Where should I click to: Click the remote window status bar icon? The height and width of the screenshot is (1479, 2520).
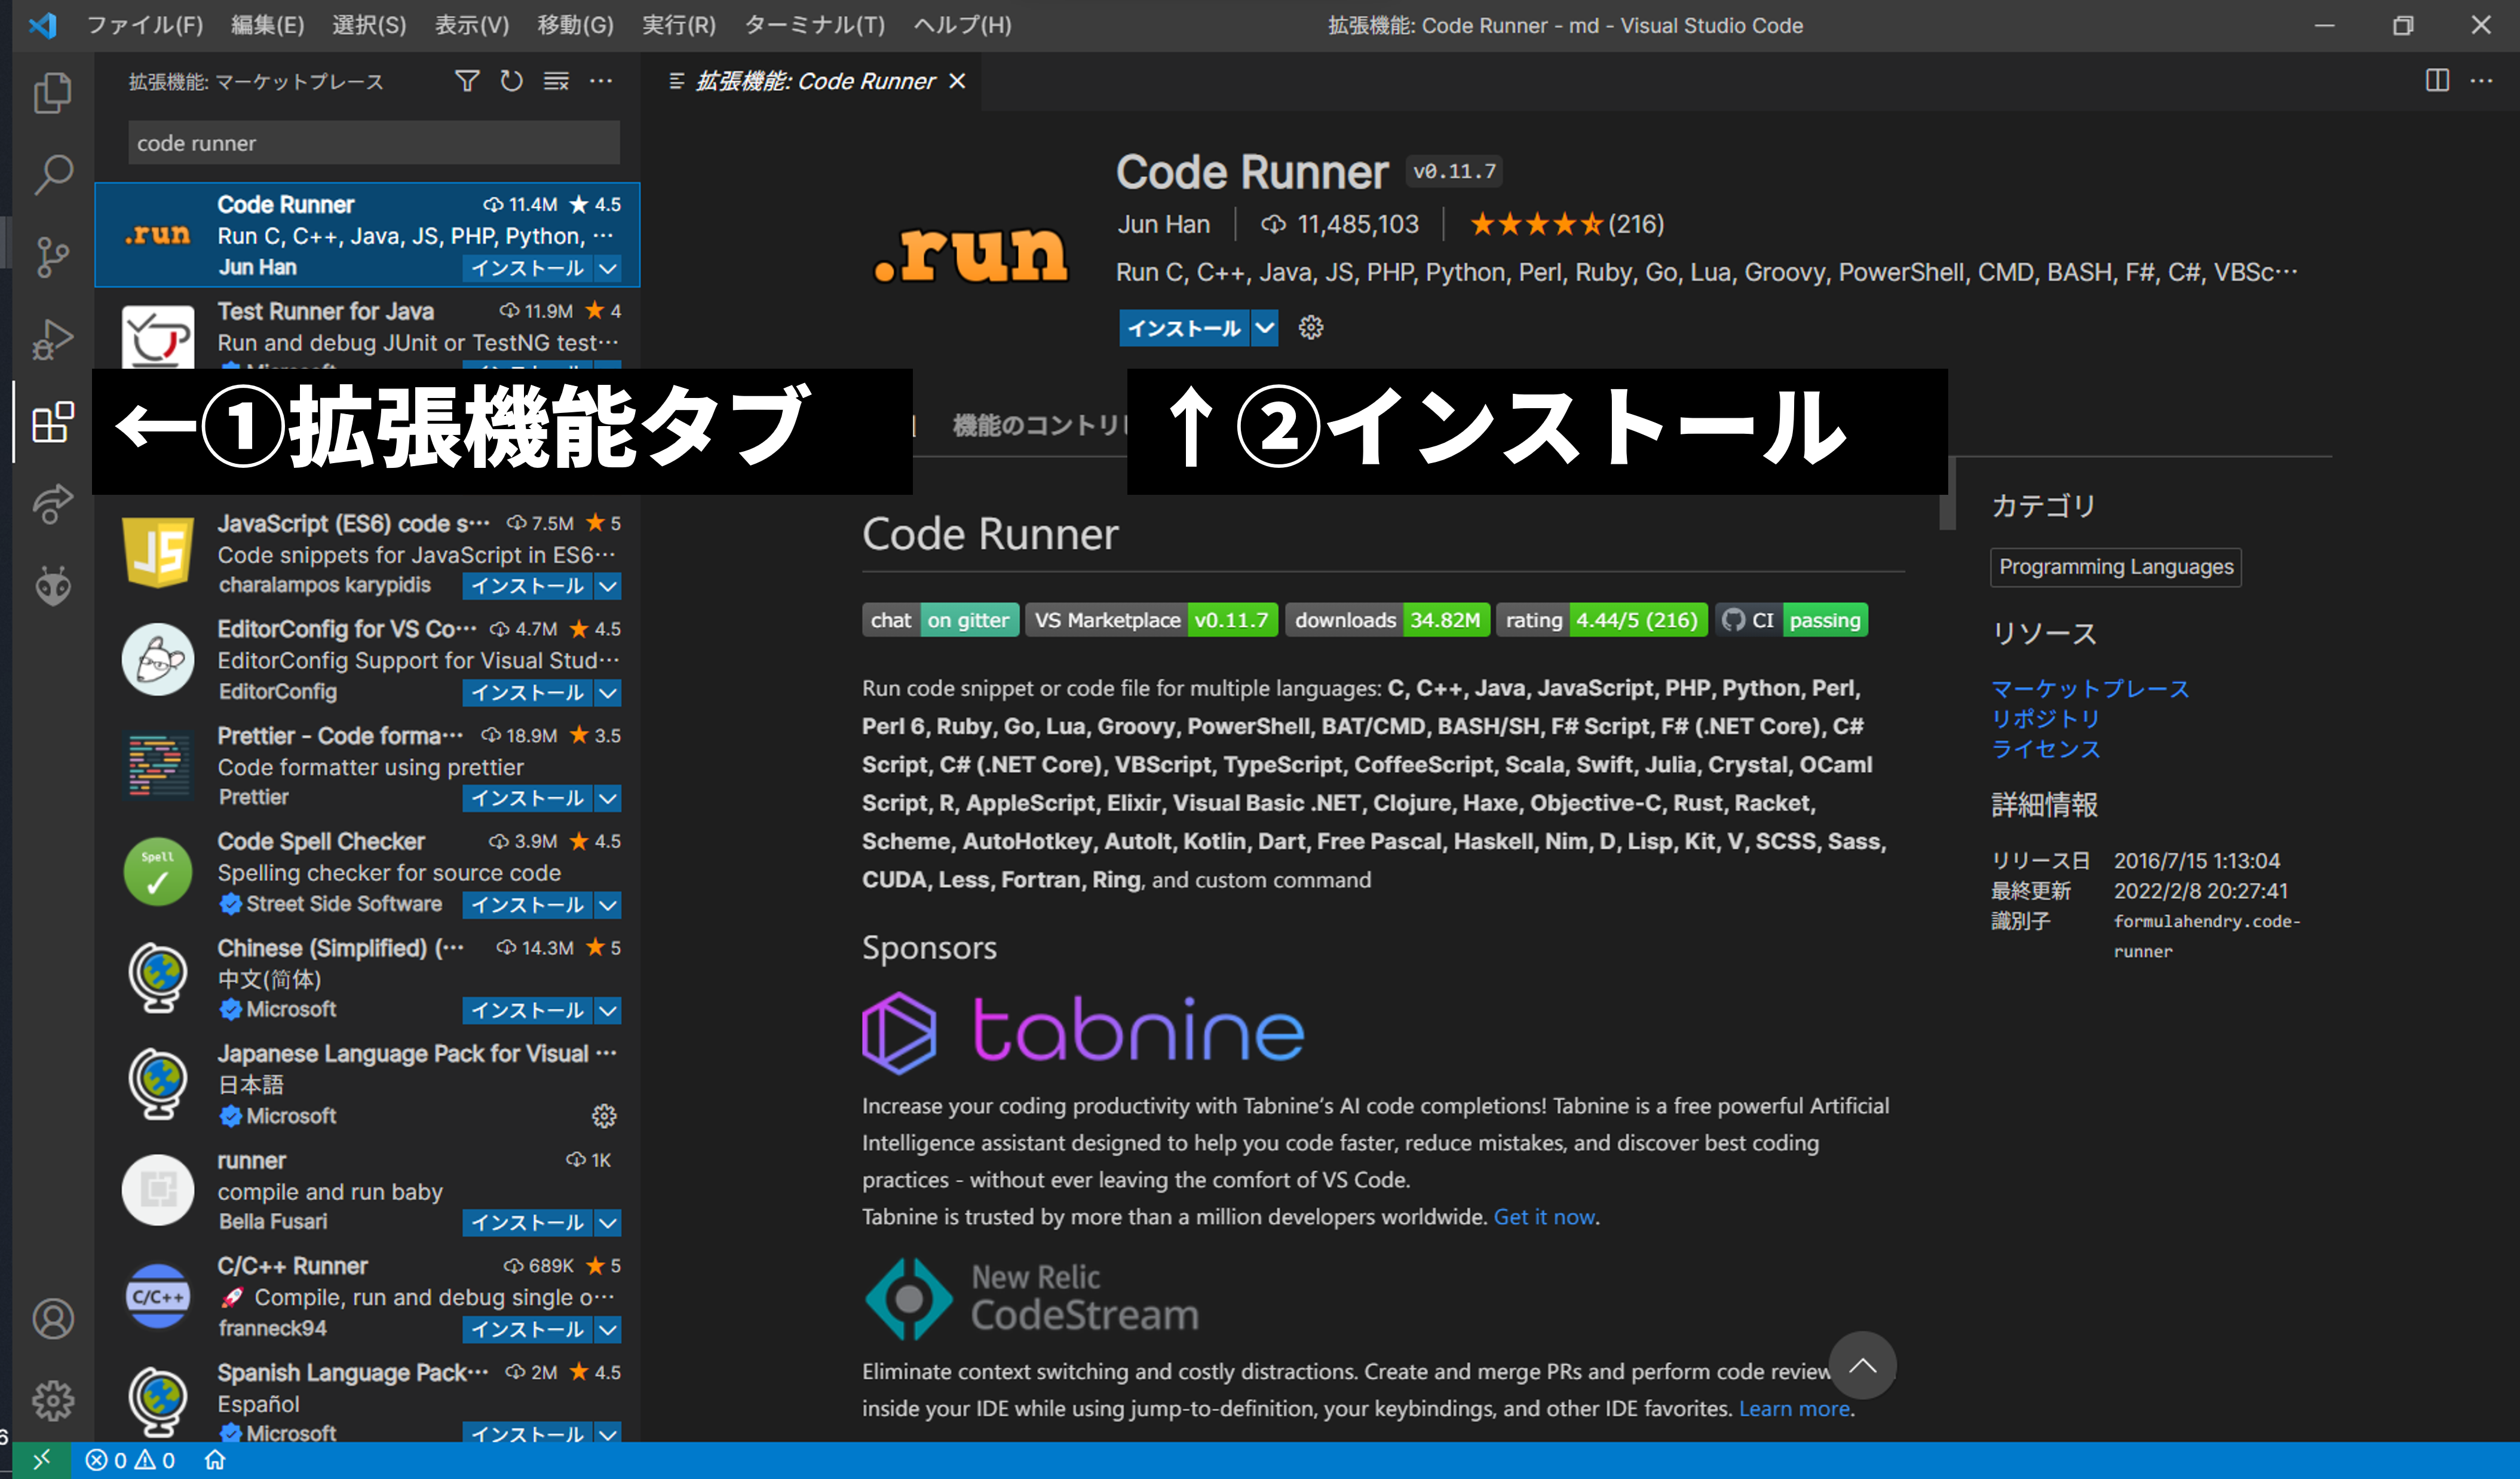(41, 1460)
